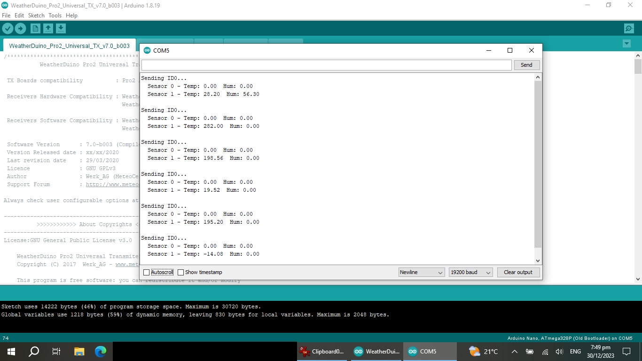The width and height of the screenshot is (642, 361).
Task: Open the Tools menu
Action: pyautogui.click(x=55, y=16)
